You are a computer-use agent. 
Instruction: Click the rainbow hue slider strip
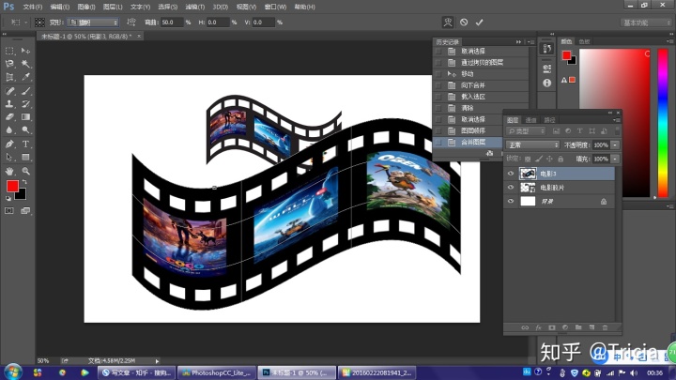tap(663, 123)
